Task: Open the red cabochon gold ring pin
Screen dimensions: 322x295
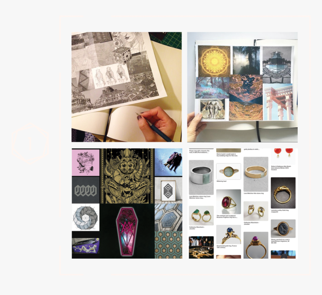Action: click(x=228, y=202)
